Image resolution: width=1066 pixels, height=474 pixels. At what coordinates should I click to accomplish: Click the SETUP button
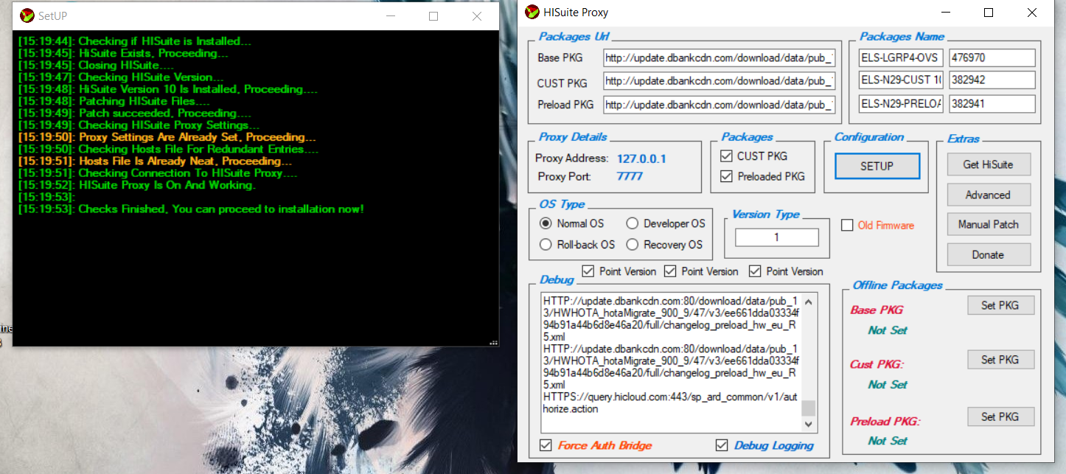point(877,166)
